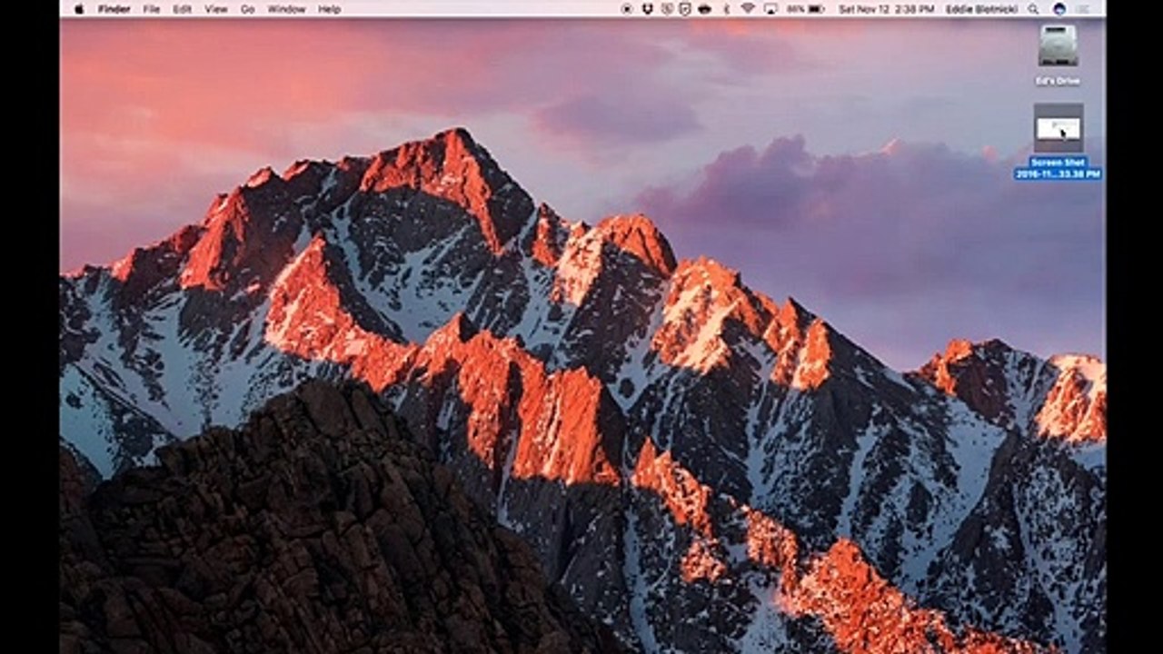
Task: Open the Edit menu
Action: coord(183,9)
